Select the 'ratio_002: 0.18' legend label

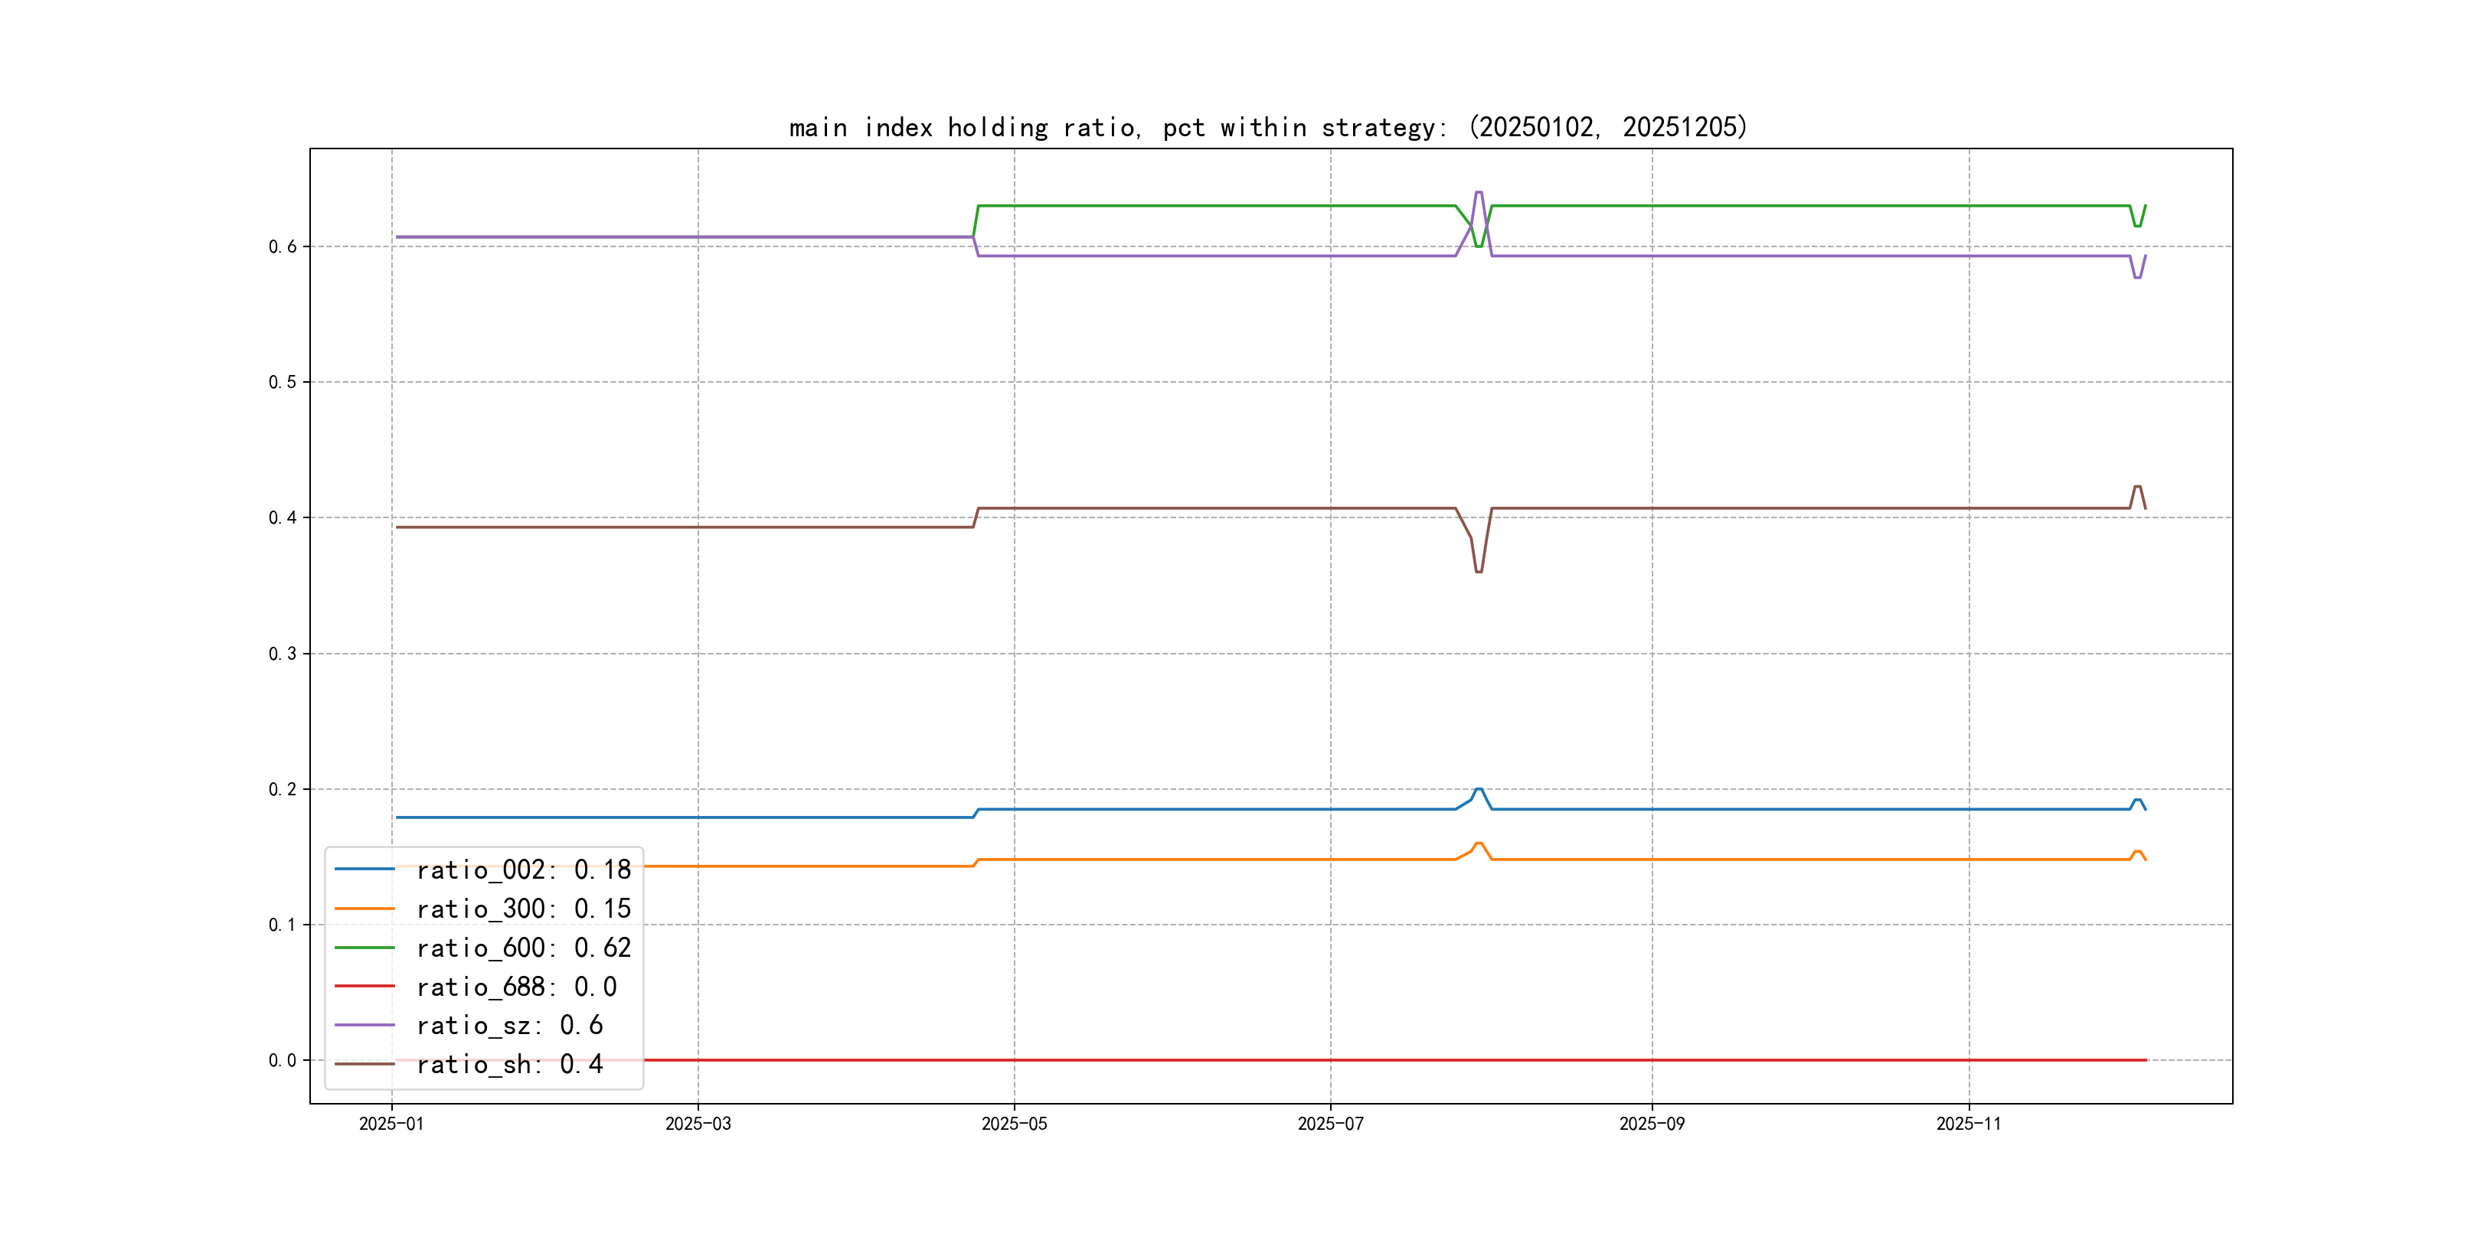coord(523,870)
